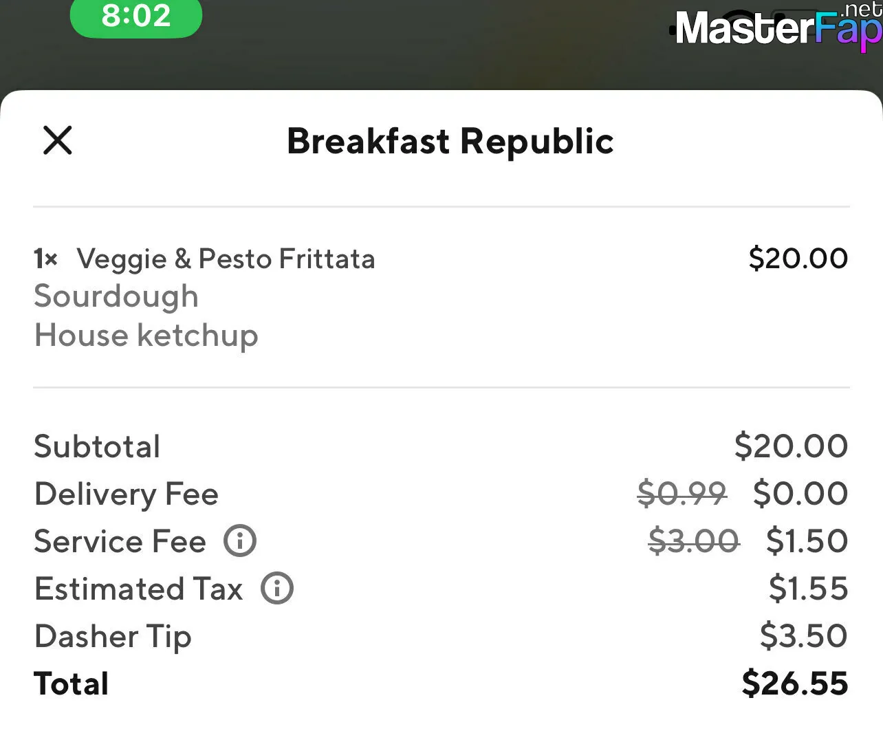Select the Sourdough option text
Screen dimensions: 883x742
pyautogui.click(x=116, y=296)
